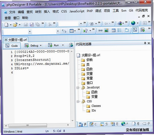Screen dimensions: 154x135
Task: Click the insert hyperlink chain icon
Action: tap(100, 31)
